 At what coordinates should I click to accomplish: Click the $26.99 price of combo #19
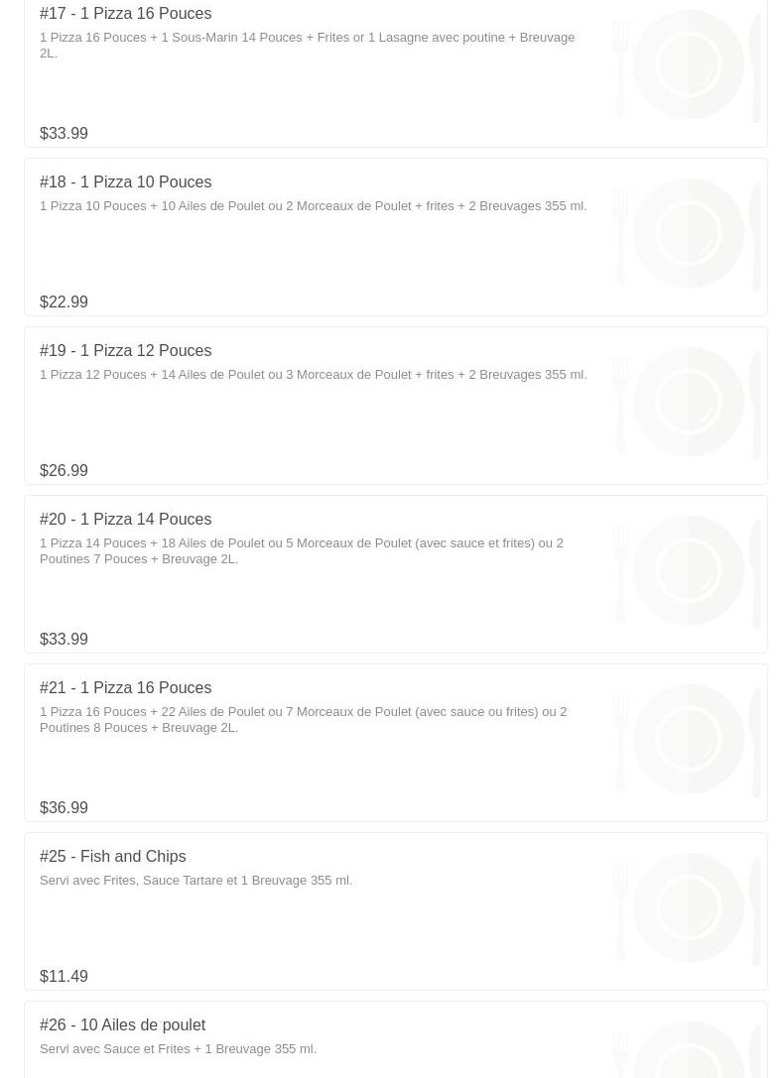pyautogui.click(x=64, y=471)
